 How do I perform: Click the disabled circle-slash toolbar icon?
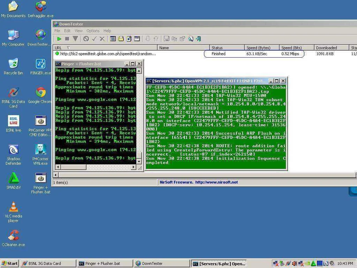tap(86, 39)
